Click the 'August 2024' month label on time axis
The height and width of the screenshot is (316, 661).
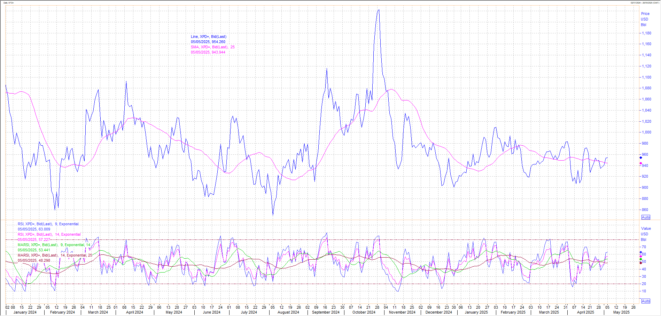pyautogui.click(x=288, y=312)
